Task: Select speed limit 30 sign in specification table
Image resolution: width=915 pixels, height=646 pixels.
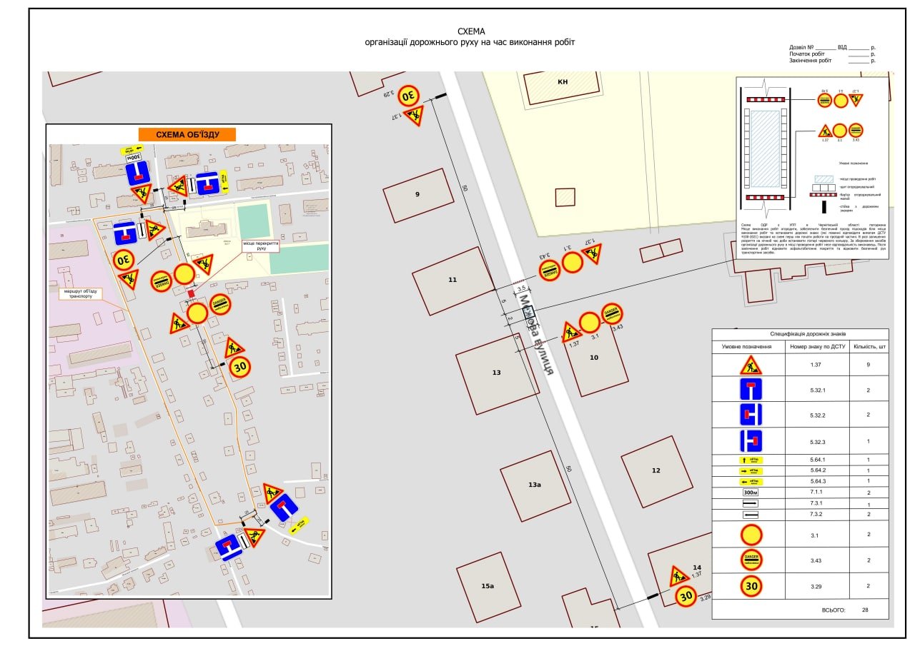Action: point(751,586)
